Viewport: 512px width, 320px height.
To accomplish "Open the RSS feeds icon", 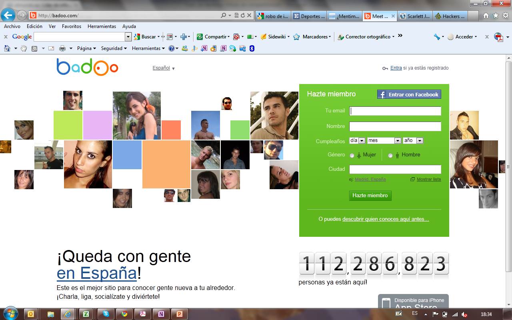I will point(34,48).
